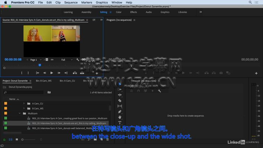The width and height of the screenshot is (263, 148).
Task: Switch Project panel to list view
Action: pyautogui.click(x=11, y=140)
